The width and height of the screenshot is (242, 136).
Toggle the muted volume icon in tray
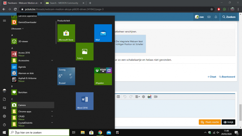218,132
